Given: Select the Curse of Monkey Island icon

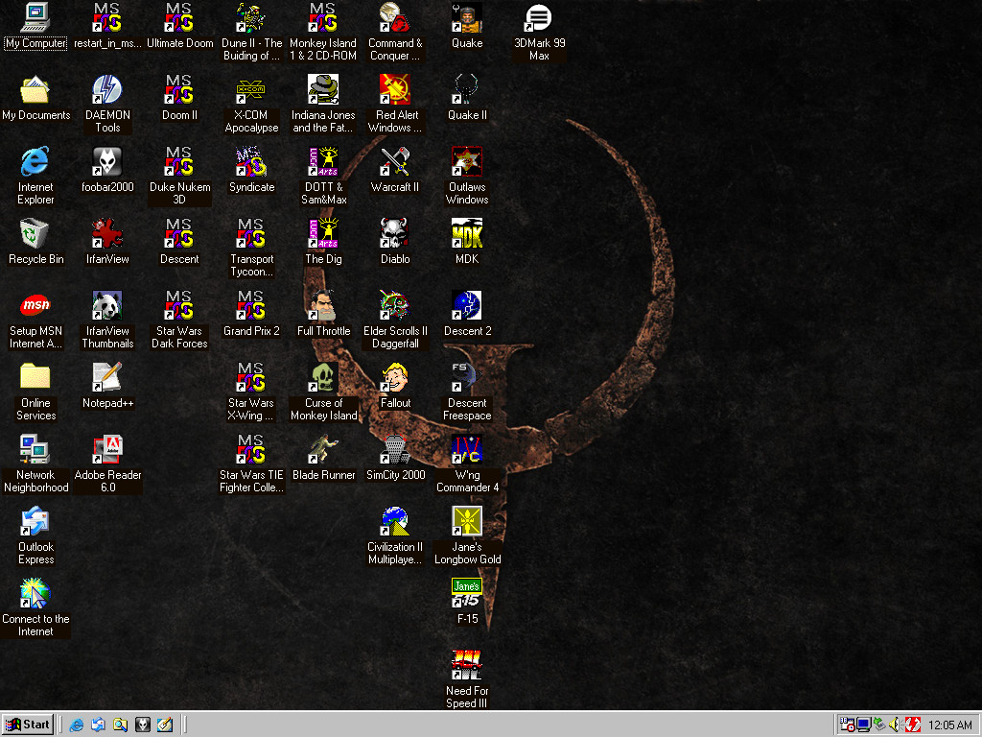Looking at the screenshot, I should pos(323,378).
